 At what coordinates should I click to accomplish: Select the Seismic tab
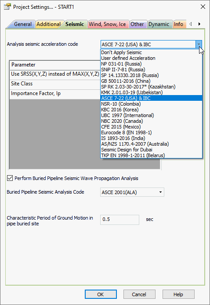75,24
